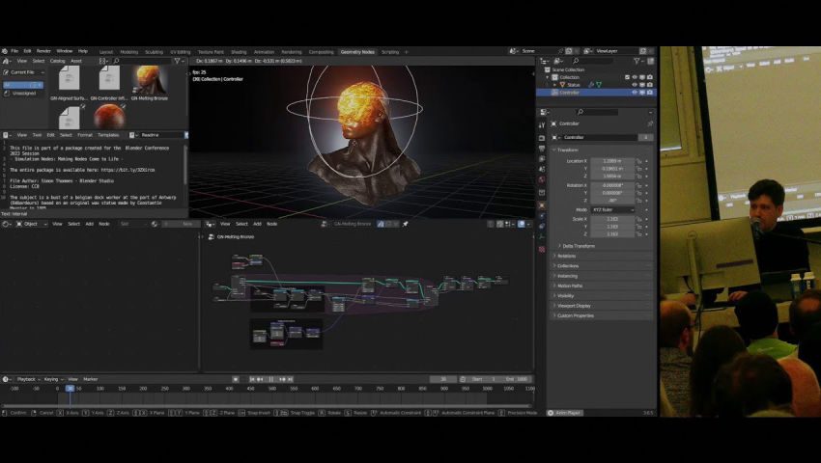Click the current frame marker in timeline

pos(70,388)
